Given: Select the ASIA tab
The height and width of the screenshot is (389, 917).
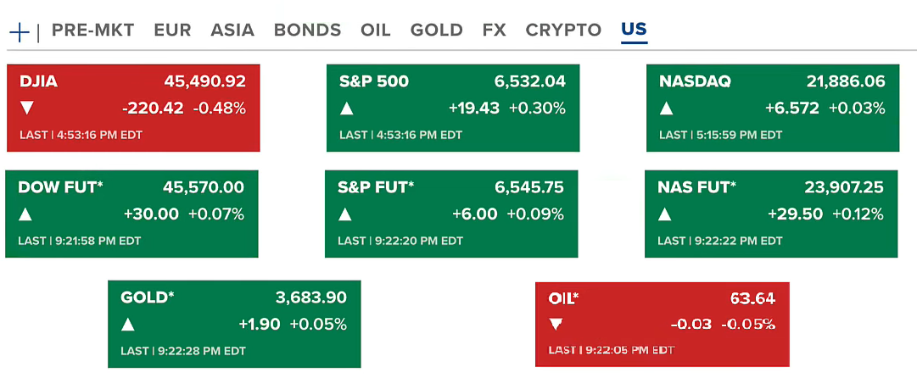Looking at the screenshot, I should click(x=232, y=30).
